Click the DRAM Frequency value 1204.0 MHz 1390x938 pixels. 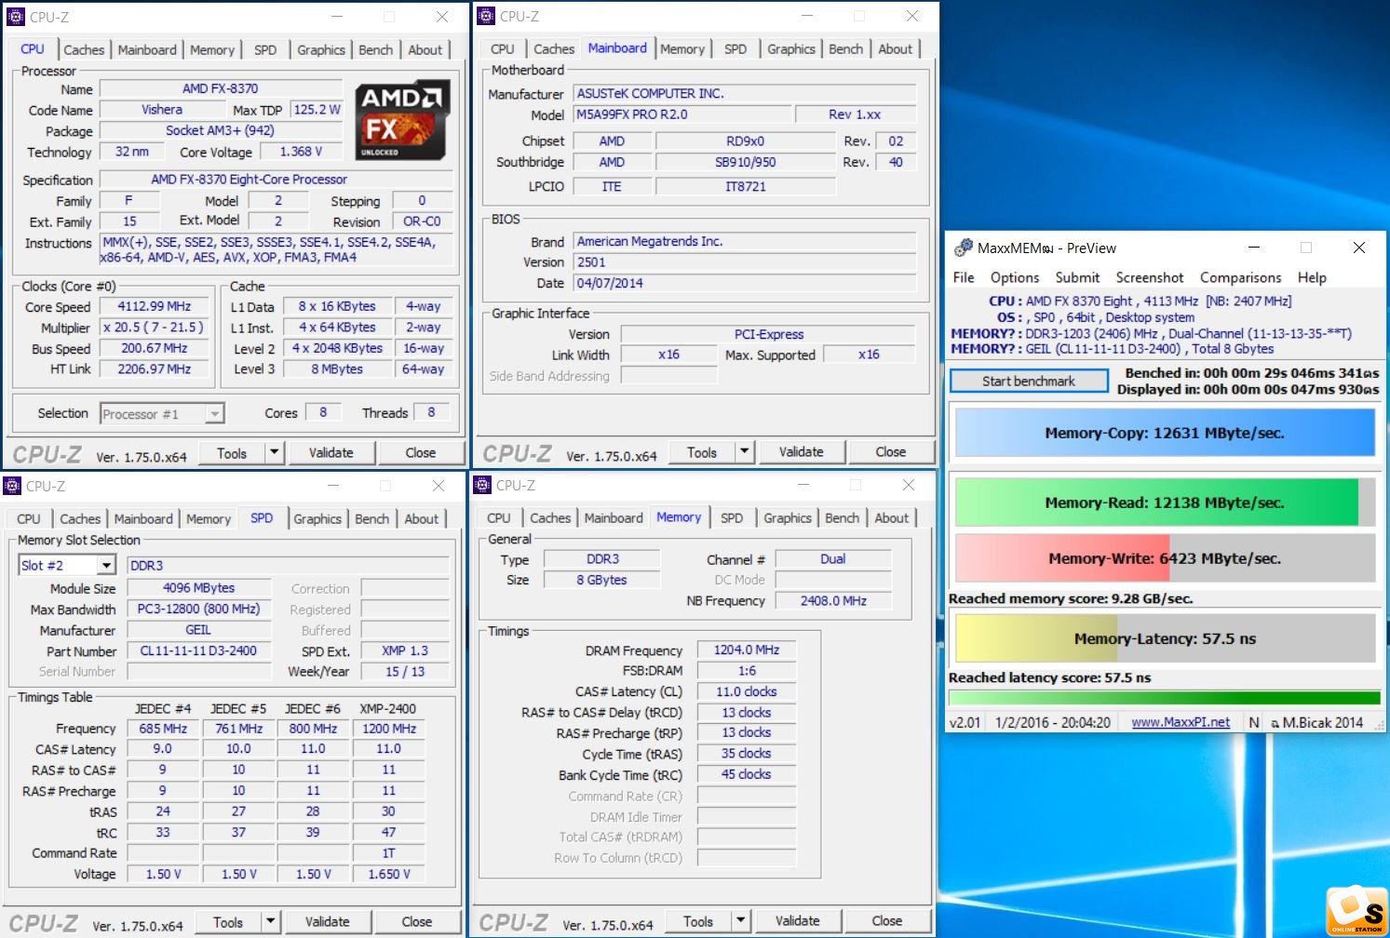click(x=747, y=650)
